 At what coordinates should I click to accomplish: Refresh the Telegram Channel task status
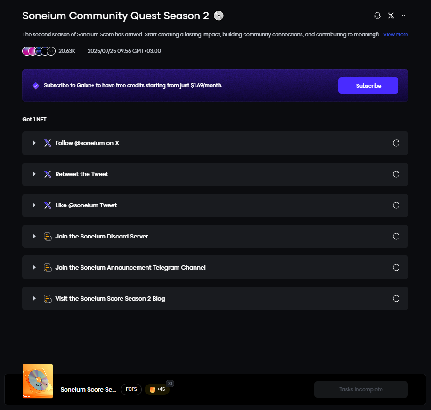(396, 268)
